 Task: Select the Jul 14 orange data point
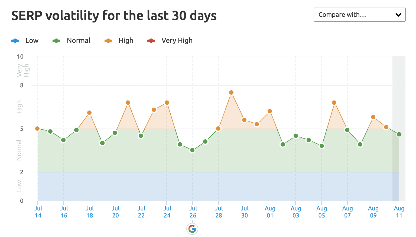(x=38, y=129)
